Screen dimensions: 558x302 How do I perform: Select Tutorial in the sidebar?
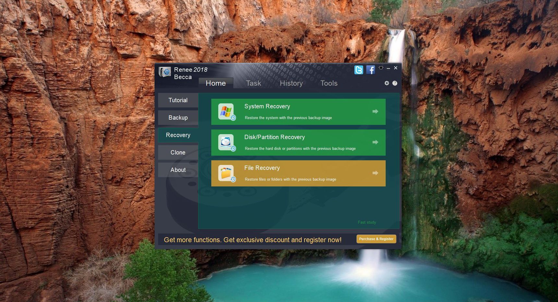(x=178, y=100)
